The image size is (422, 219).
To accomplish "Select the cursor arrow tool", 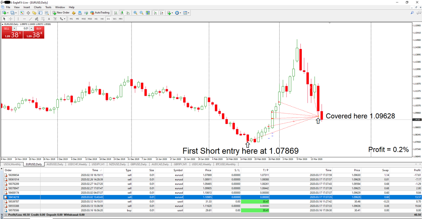I will [x=4, y=19].
